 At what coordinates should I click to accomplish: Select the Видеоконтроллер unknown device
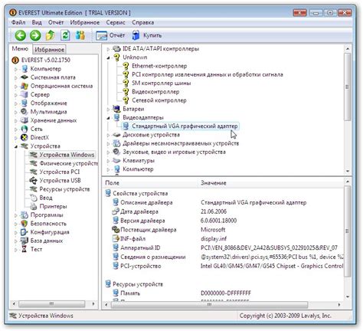(x=155, y=92)
